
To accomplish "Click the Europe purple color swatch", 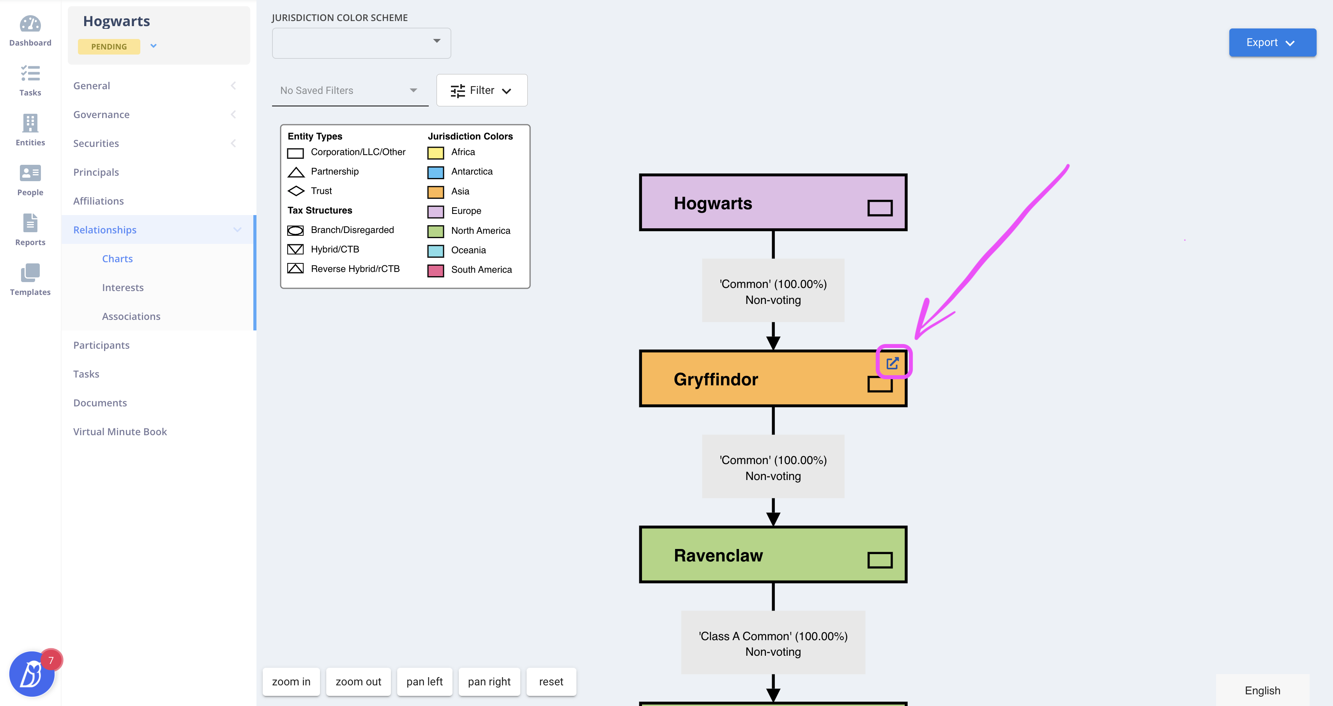I will 435,212.
